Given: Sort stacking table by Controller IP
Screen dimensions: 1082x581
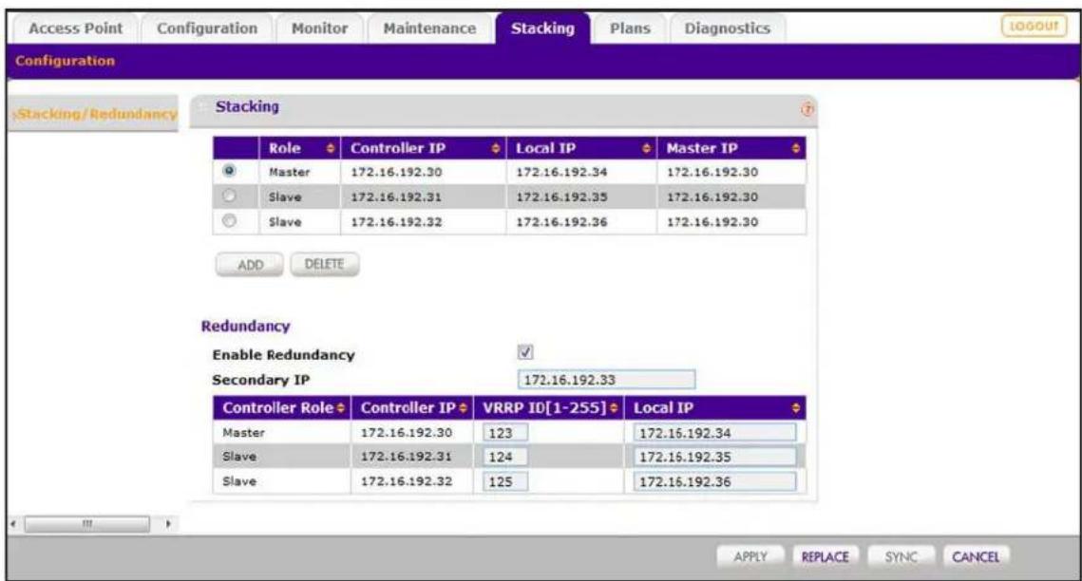Looking at the screenshot, I should pyautogui.click(x=496, y=148).
